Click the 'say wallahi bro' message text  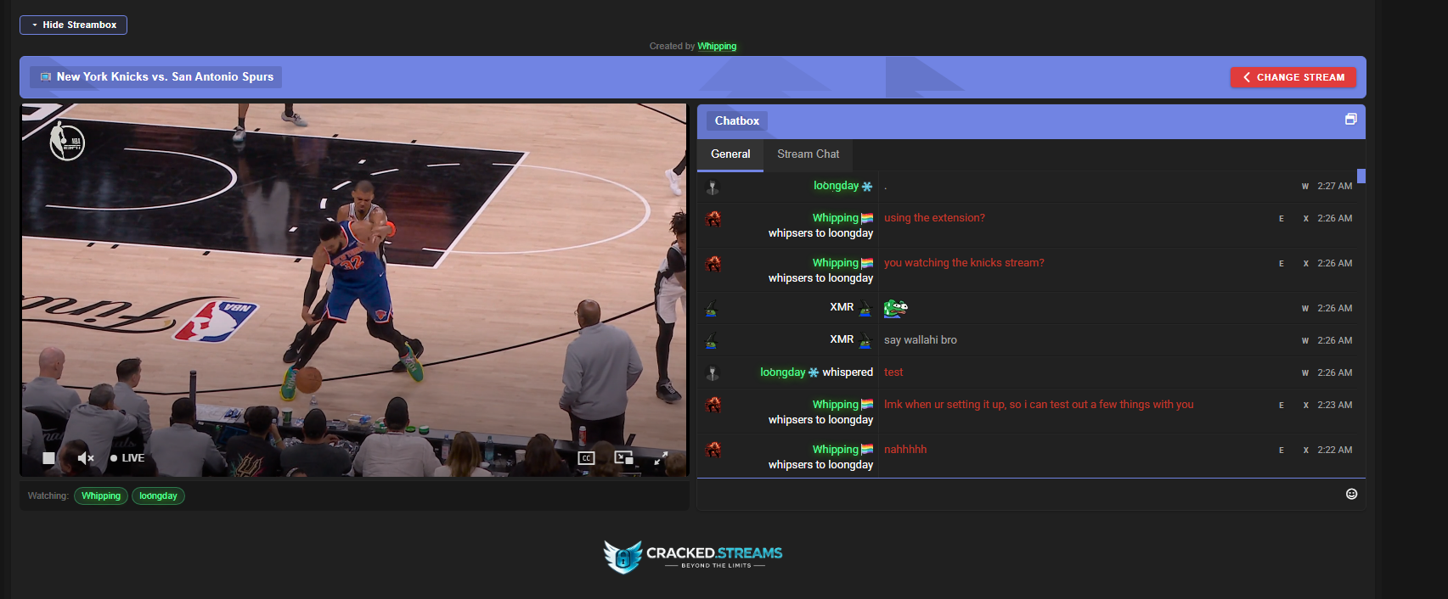[921, 340]
